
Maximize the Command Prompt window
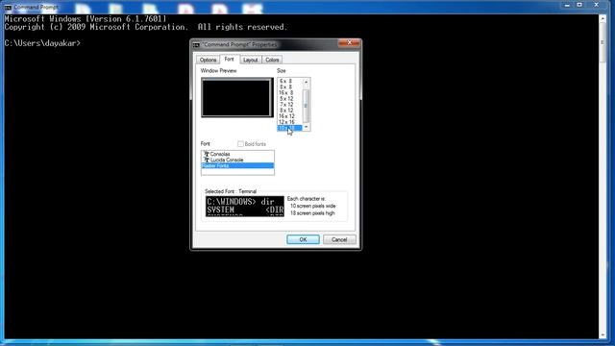pos(579,5)
